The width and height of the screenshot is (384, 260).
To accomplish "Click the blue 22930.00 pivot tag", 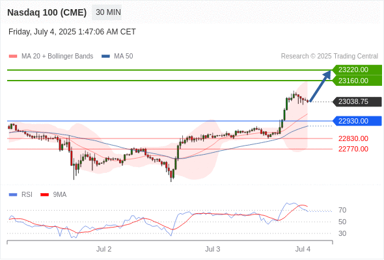I will (357, 121).
